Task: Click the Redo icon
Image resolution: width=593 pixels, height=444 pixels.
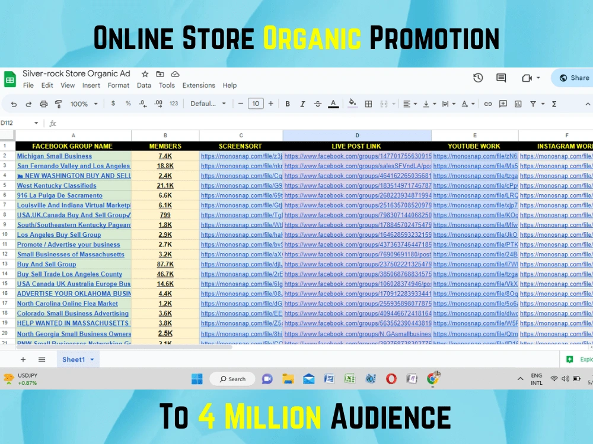Action: coord(28,104)
